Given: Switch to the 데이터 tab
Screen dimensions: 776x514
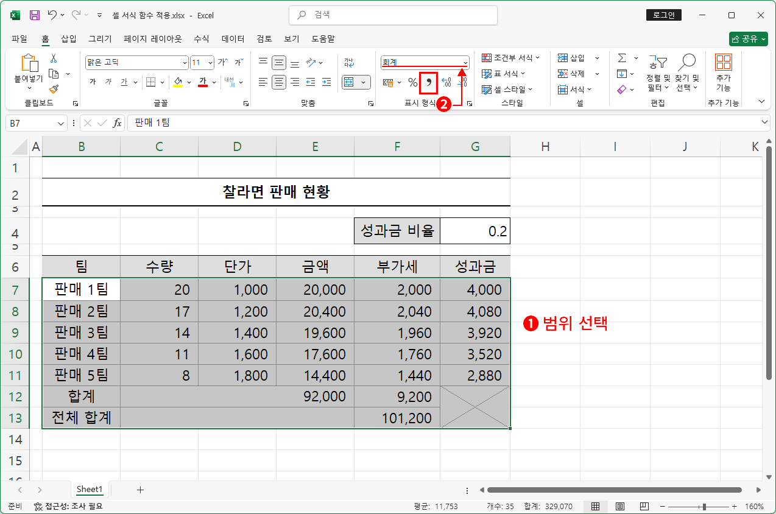Looking at the screenshot, I should 233,39.
